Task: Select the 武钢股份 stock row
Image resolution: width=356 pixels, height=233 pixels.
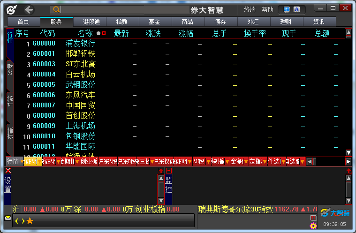Action: click(179, 85)
